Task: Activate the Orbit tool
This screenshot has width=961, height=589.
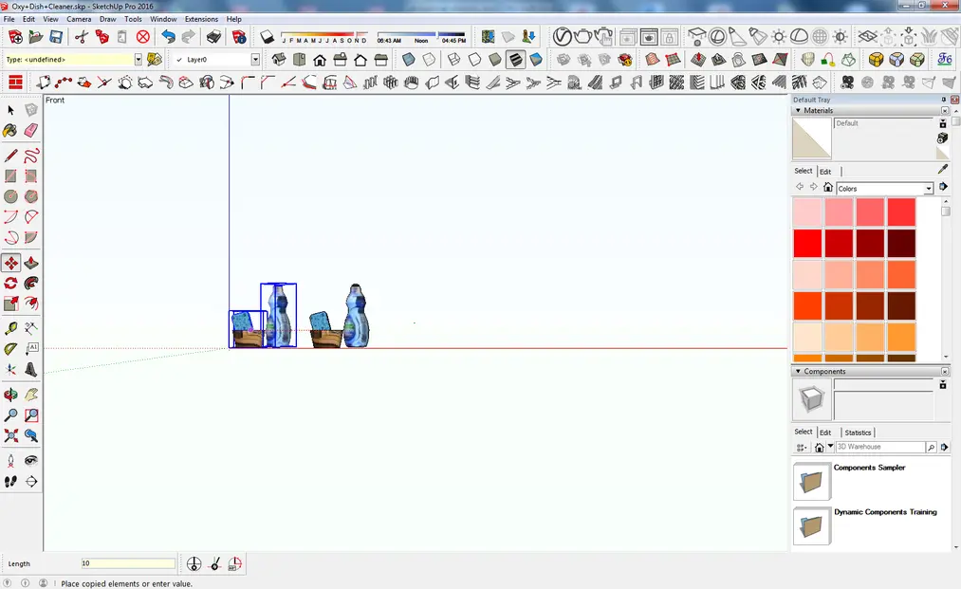Action: click(10, 392)
